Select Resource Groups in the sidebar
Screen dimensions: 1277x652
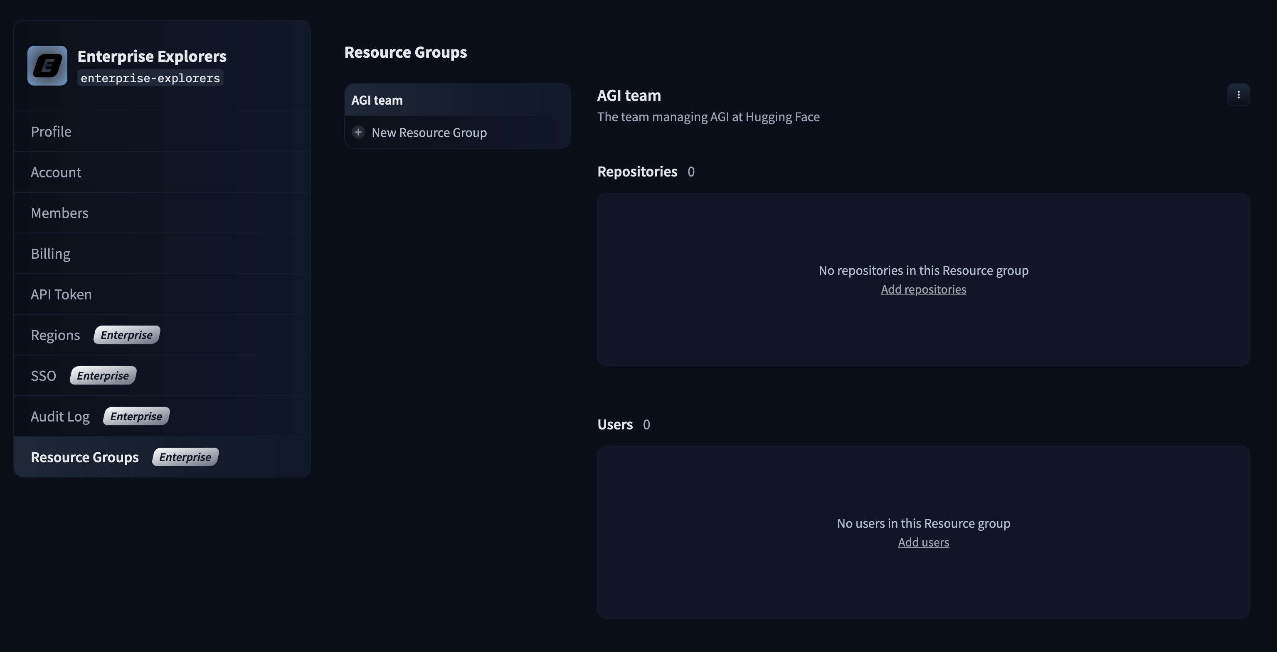tap(85, 457)
